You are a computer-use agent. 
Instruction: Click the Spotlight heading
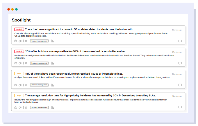tap(21, 20)
